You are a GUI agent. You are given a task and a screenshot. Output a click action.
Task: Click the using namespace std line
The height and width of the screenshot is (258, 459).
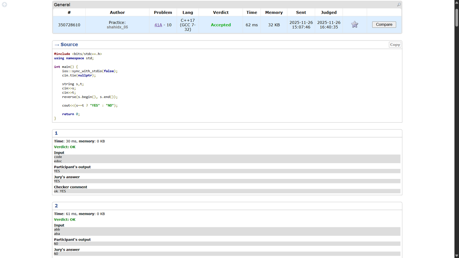tap(74, 58)
